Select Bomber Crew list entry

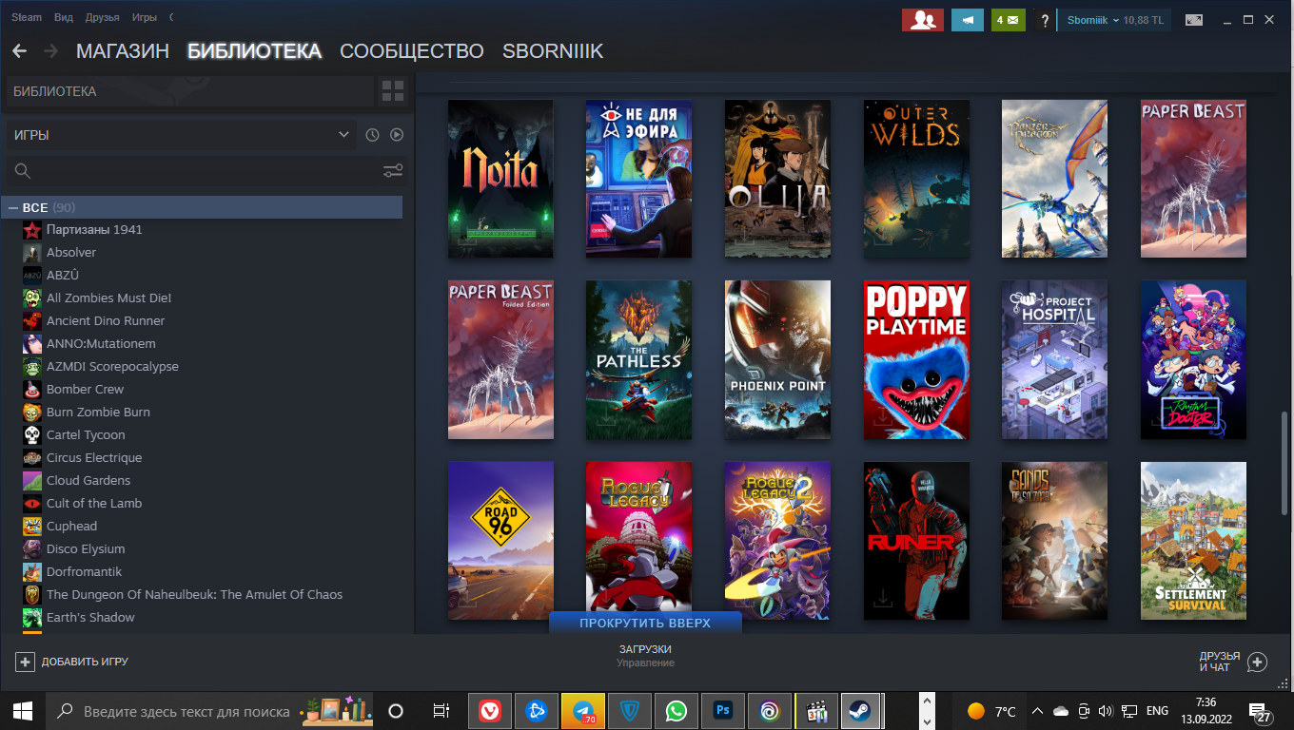[x=85, y=390]
